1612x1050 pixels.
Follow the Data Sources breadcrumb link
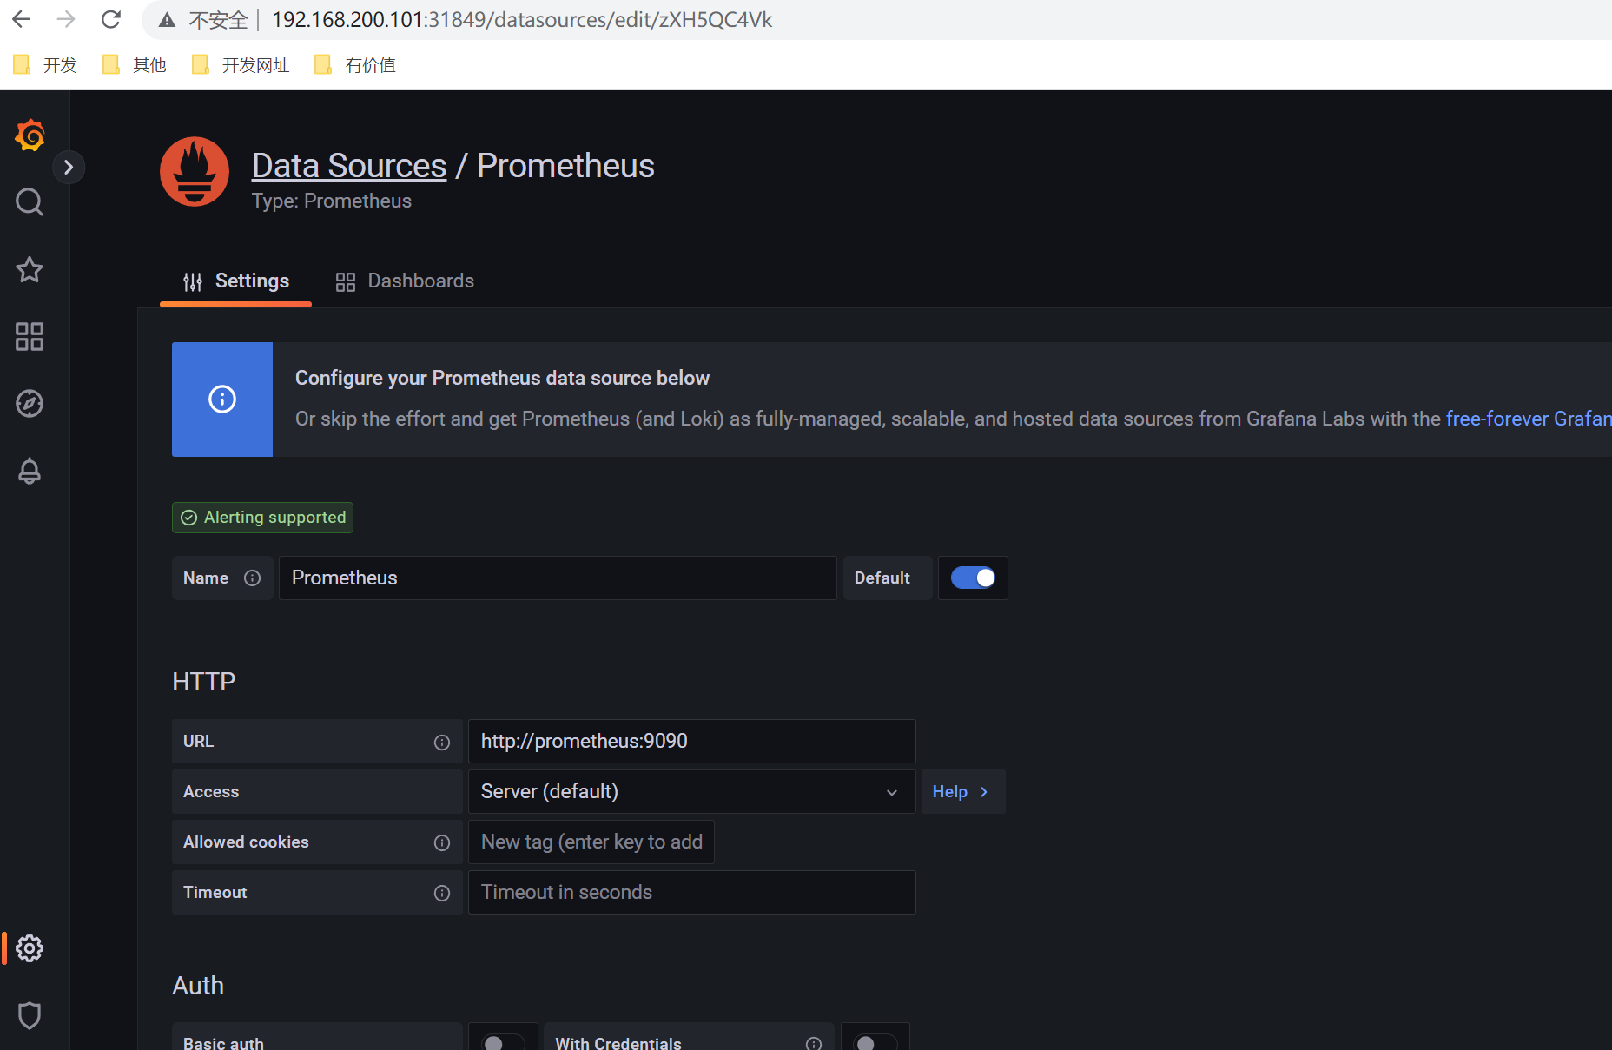(x=349, y=166)
